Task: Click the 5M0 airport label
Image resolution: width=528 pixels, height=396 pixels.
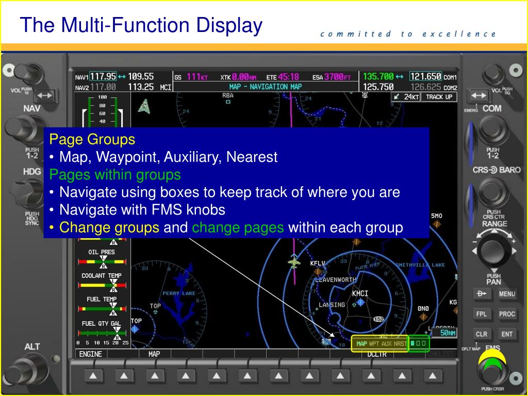Action: tap(436, 216)
